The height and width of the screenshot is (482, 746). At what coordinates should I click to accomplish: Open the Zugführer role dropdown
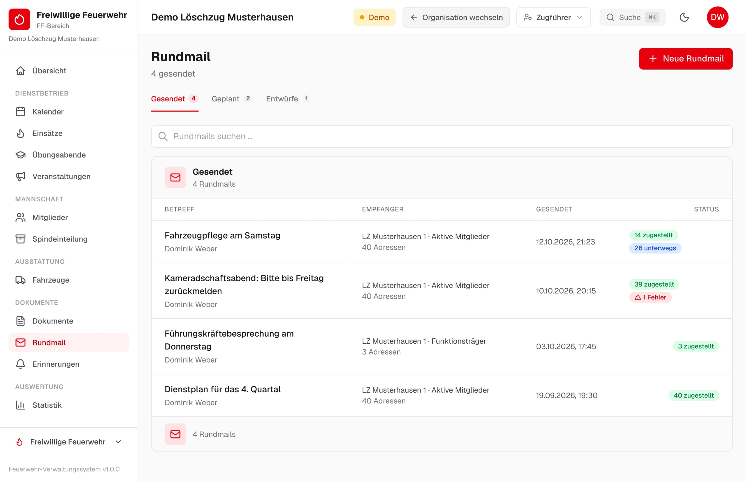(x=553, y=17)
